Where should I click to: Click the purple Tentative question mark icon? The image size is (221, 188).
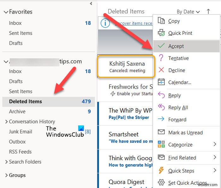[161, 58]
